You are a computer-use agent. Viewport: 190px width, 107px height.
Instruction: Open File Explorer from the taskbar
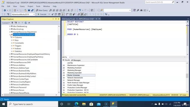click(x=84, y=104)
